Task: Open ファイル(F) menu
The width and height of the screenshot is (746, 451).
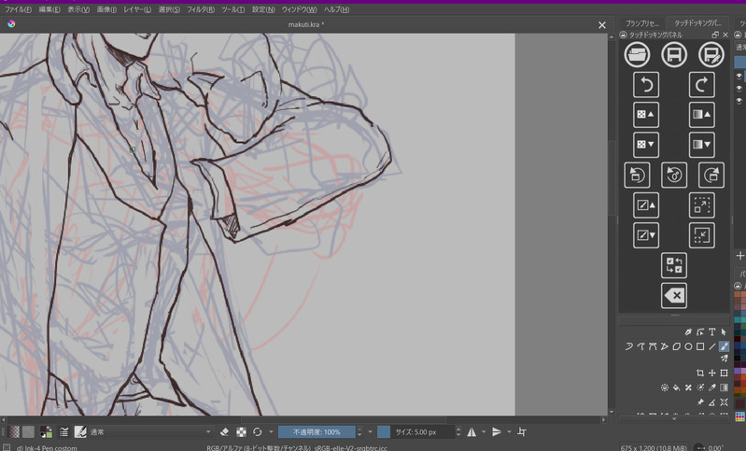Action: 18,9
